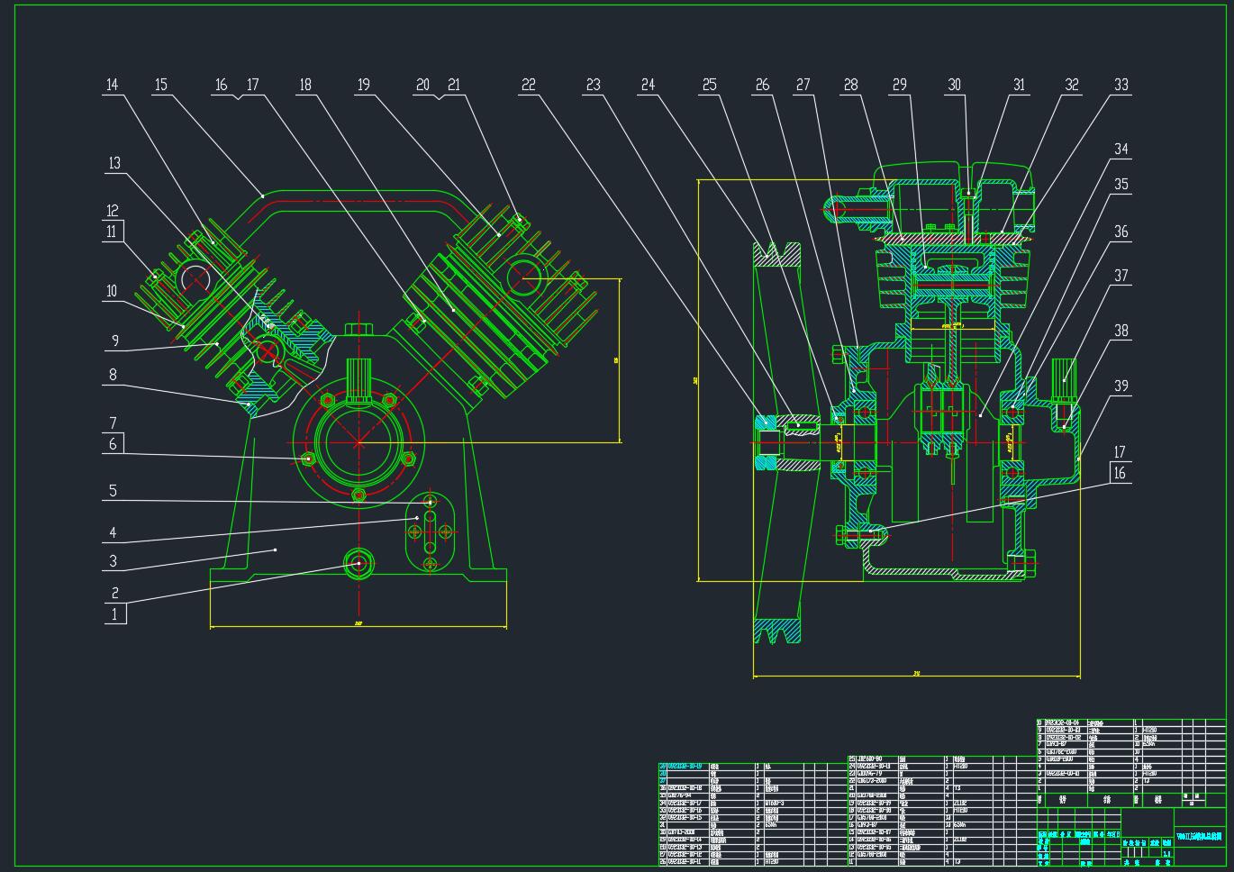Click callout number 13 on left side
This screenshot has height=872, width=1234.
coord(114,164)
